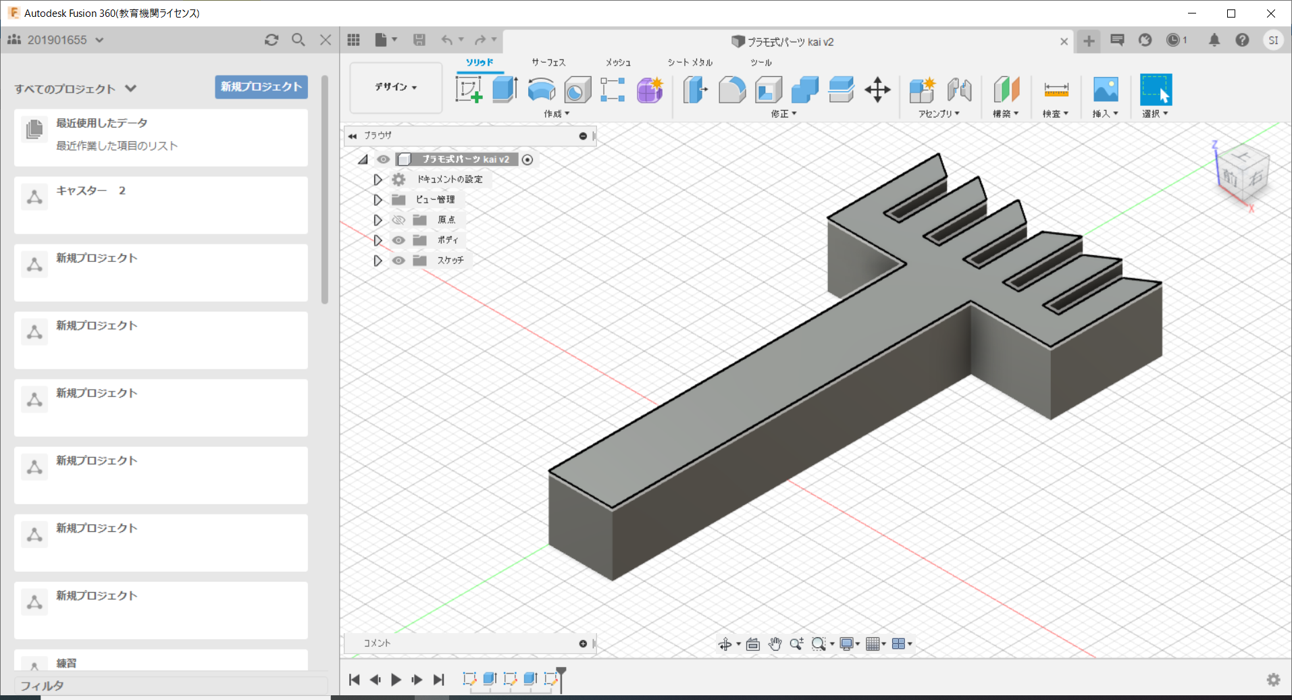The height and width of the screenshot is (700, 1292).
Task: Open the Measure inspect tool
Action: [1056, 90]
